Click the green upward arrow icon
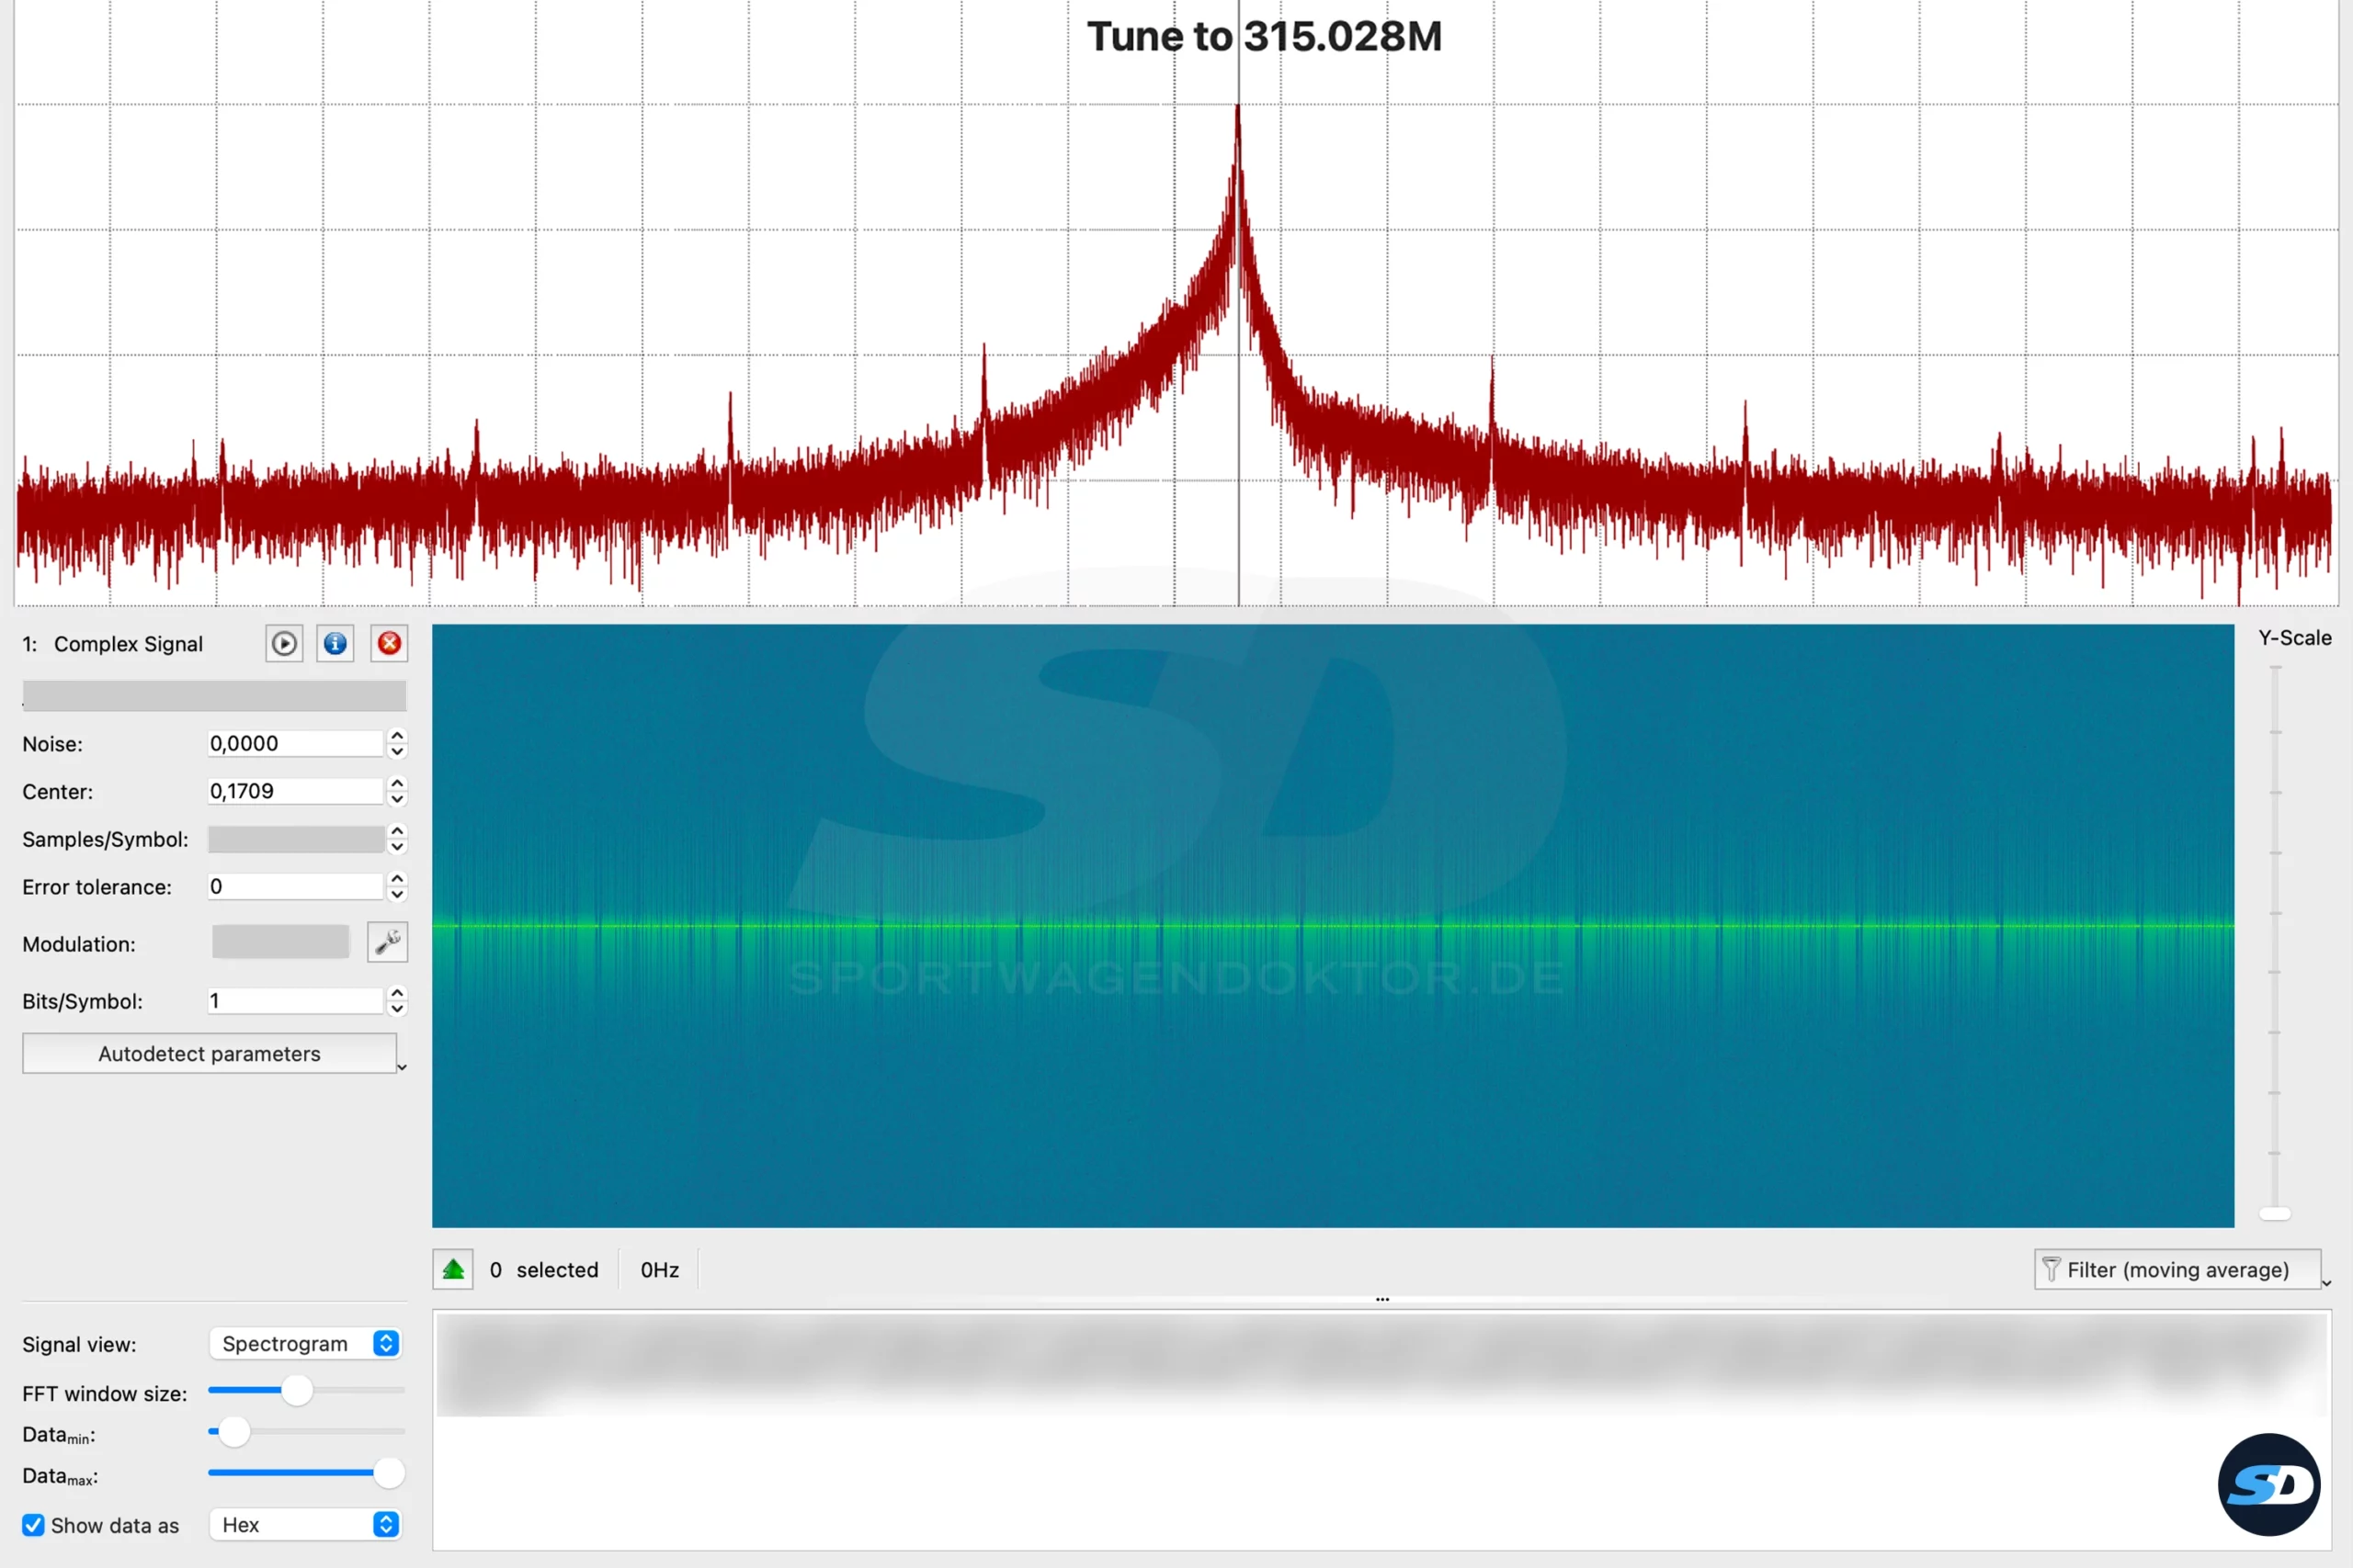2353x1568 pixels. coord(453,1269)
